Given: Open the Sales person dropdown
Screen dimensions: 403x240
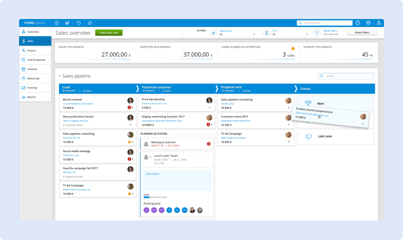Looking at the screenshot, I should coord(237,34).
